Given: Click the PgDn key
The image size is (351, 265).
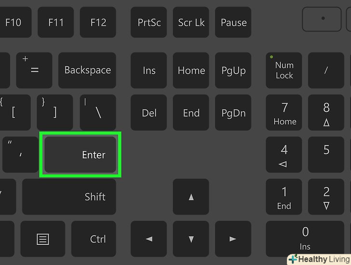Looking at the screenshot, I should [233, 112].
